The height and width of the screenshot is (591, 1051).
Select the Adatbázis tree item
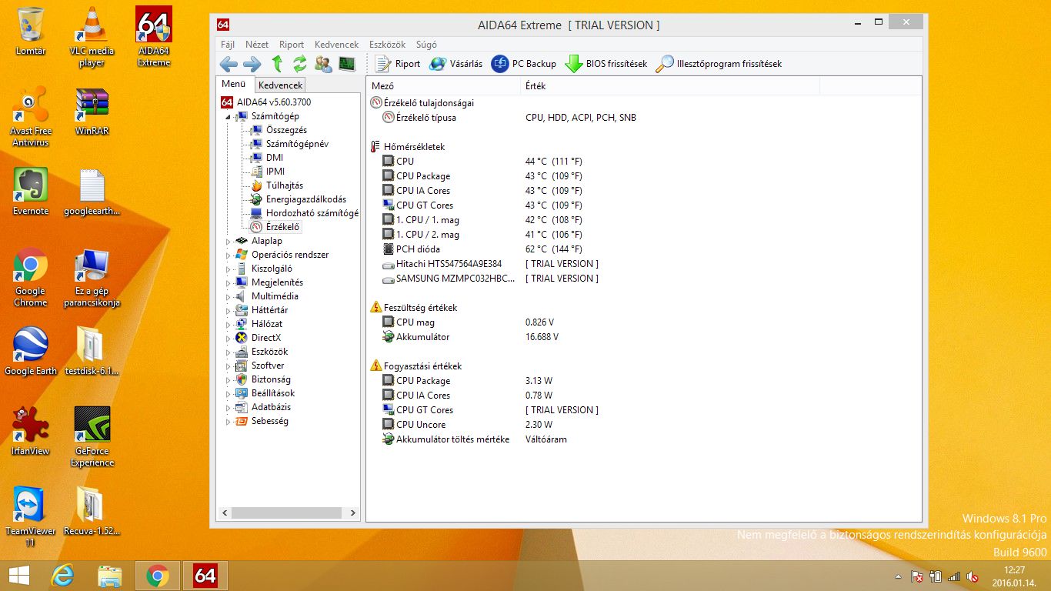(271, 407)
